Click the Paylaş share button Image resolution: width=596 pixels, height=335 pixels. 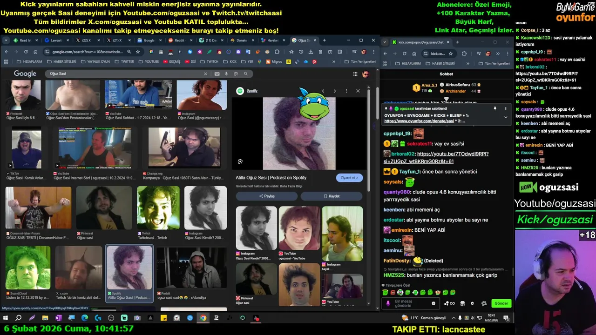click(x=267, y=196)
